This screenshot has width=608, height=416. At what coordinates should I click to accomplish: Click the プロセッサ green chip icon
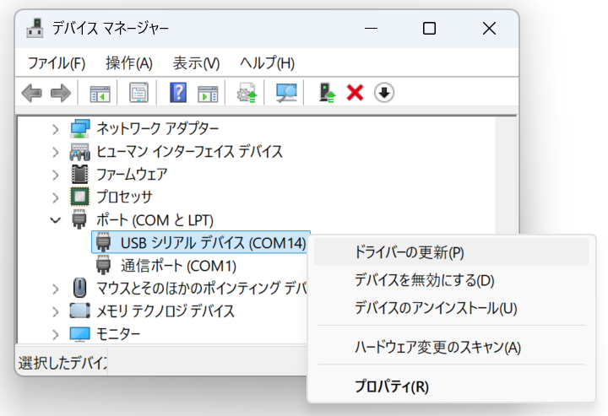(x=80, y=197)
